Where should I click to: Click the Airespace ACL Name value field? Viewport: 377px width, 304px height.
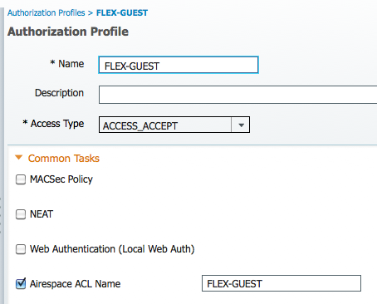[282, 283]
